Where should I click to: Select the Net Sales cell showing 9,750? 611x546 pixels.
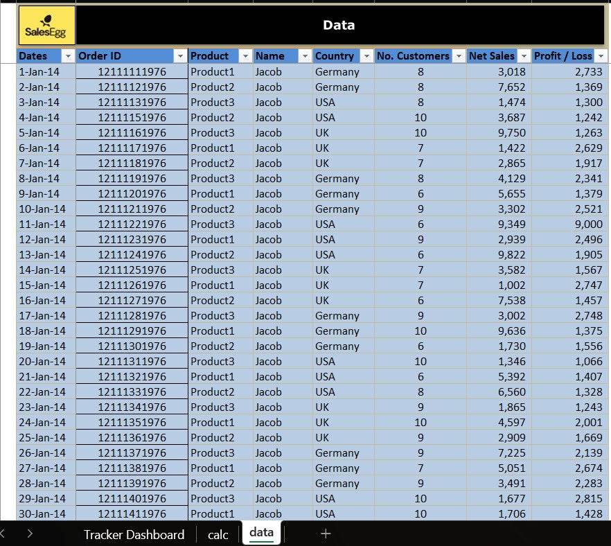[x=499, y=133]
